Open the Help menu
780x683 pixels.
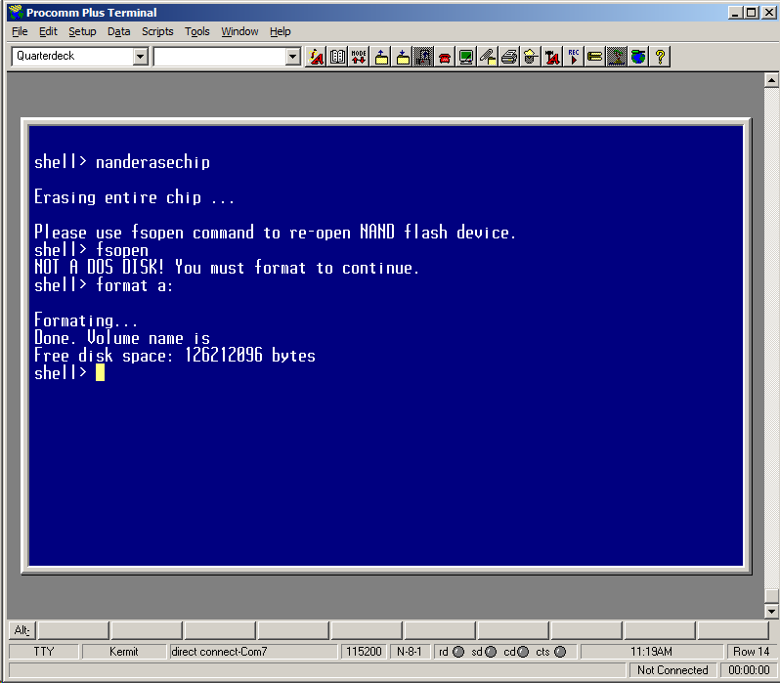(x=281, y=31)
